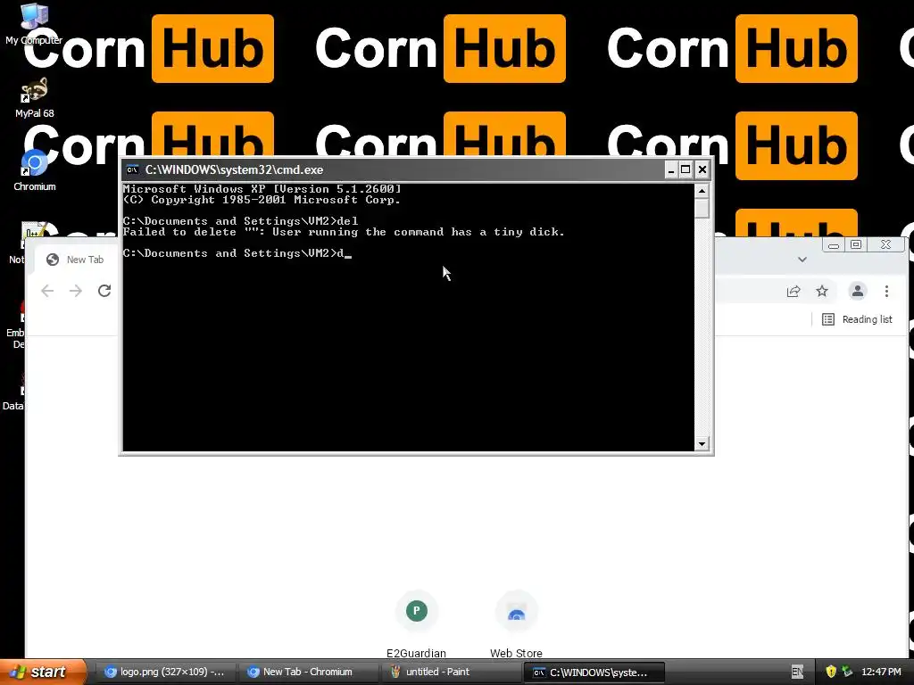The width and height of the screenshot is (914, 685).
Task: Click cmd scrollbar down arrow
Action: [x=702, y=444]
